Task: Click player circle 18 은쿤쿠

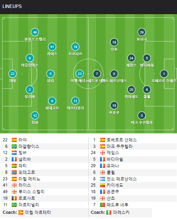Action: pyautogui.click(x=114, y=105)
